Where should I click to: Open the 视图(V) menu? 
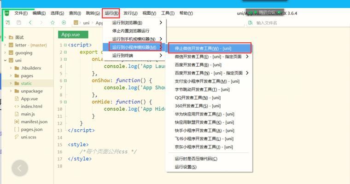click(x=149, y=13)
